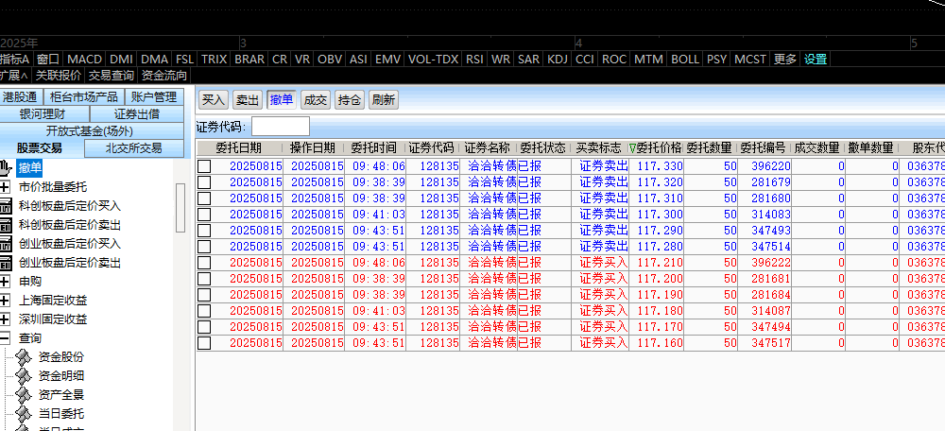Open 资产全景 query icon
The height and width of the screenshot is (431, 945).
tap(24, 394)
